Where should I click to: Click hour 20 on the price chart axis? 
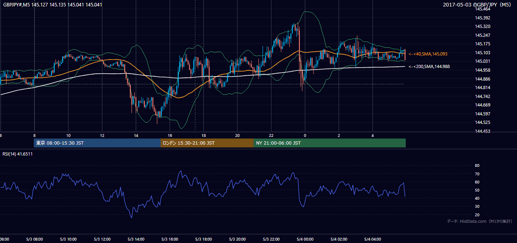coord(237,135)
